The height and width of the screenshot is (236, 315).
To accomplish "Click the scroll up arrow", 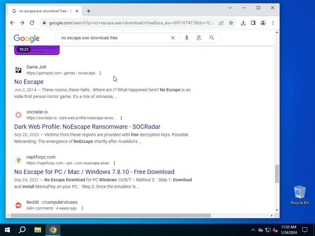I will pos(277,32).
